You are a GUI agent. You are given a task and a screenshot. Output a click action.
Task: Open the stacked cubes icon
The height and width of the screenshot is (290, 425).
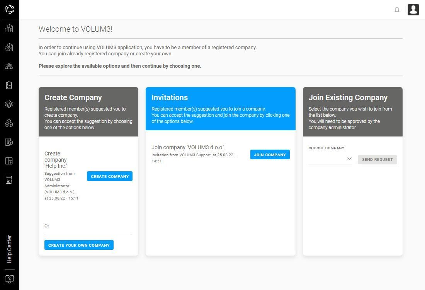point(9,123)
